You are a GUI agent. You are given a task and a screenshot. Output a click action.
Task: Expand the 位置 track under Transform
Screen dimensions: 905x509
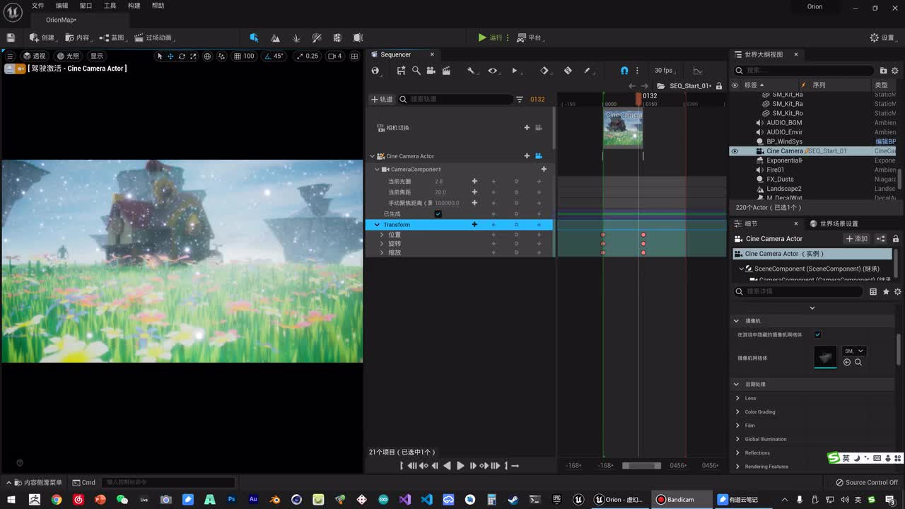click(382, 235)
